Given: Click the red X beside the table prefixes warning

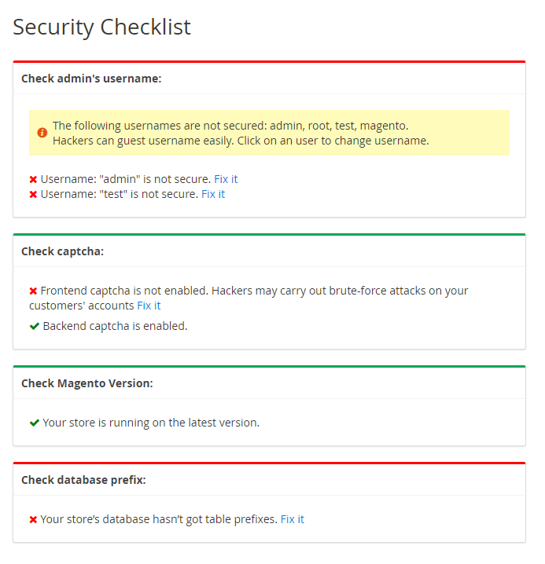Looking at the screenshot, I should [33, 520].
